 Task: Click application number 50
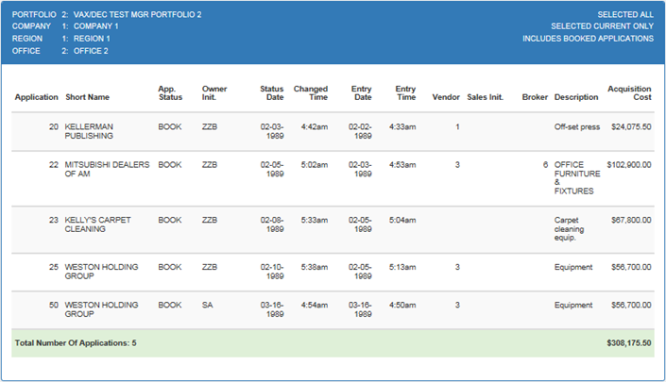coord(54,305)
